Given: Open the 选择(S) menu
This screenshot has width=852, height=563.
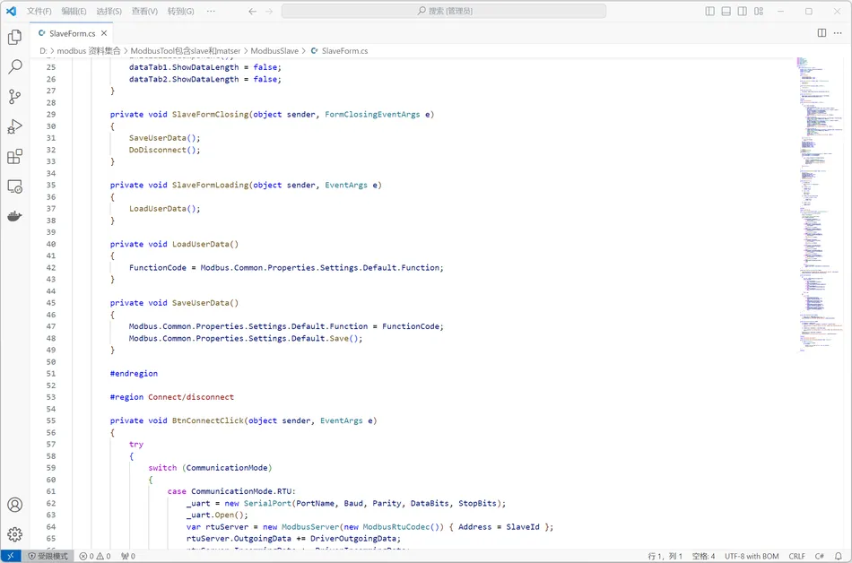Looking at the screenshot, I should point(109,11).
